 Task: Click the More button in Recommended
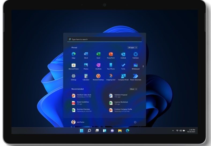click(133, 89)
